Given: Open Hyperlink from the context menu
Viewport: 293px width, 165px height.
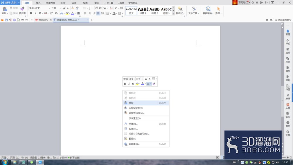Looking at the screenshot, I should (x=146, y=144).
